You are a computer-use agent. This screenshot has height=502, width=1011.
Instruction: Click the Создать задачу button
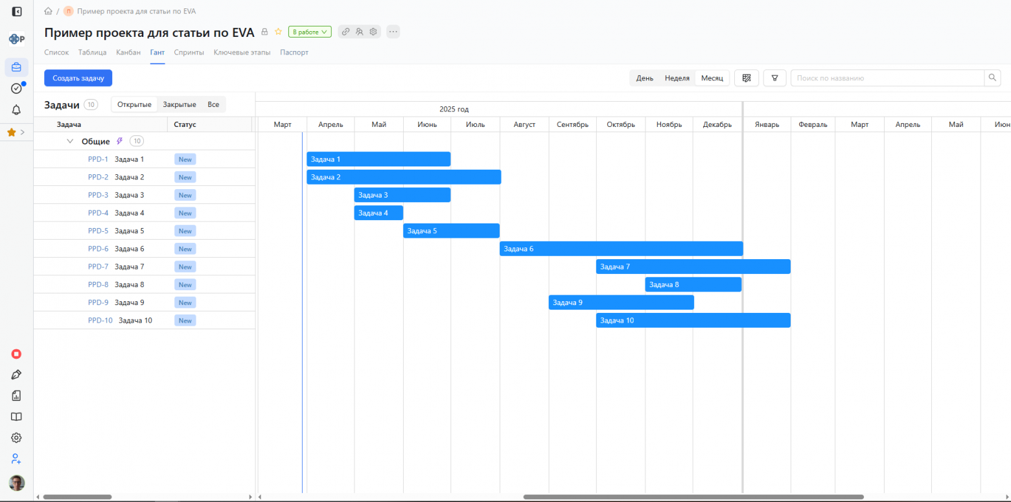tap(78, 78)
